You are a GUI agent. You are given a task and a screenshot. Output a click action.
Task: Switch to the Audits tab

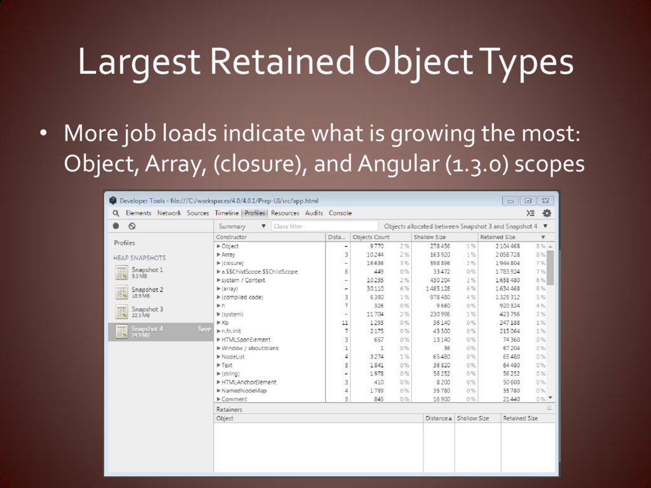[314, 213]
